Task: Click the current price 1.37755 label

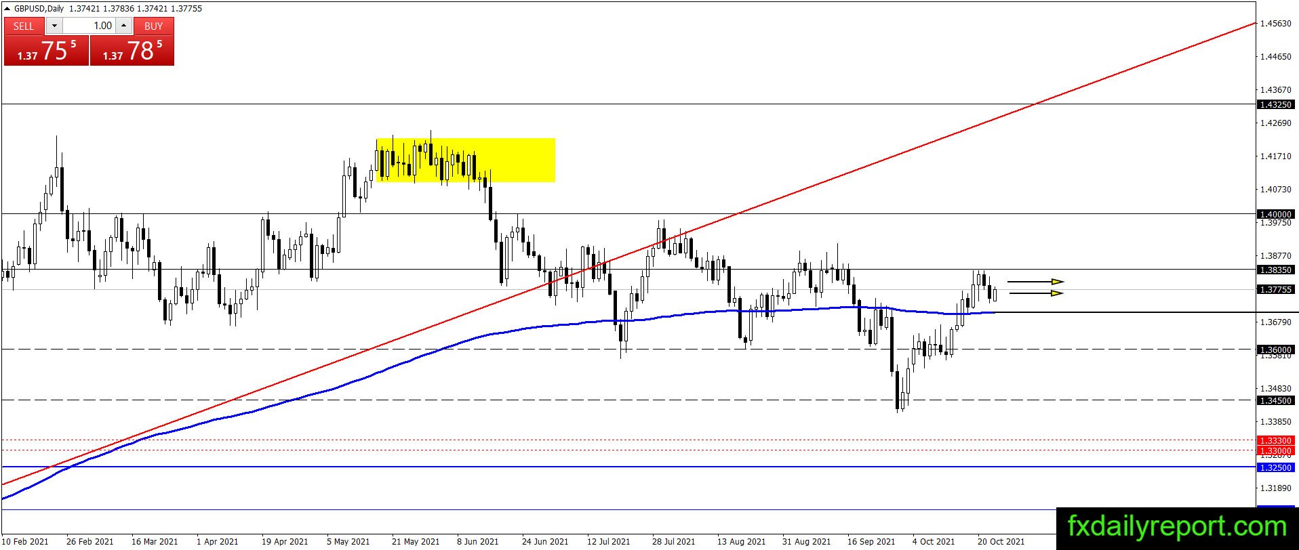Action: [x=1275, y=289]
